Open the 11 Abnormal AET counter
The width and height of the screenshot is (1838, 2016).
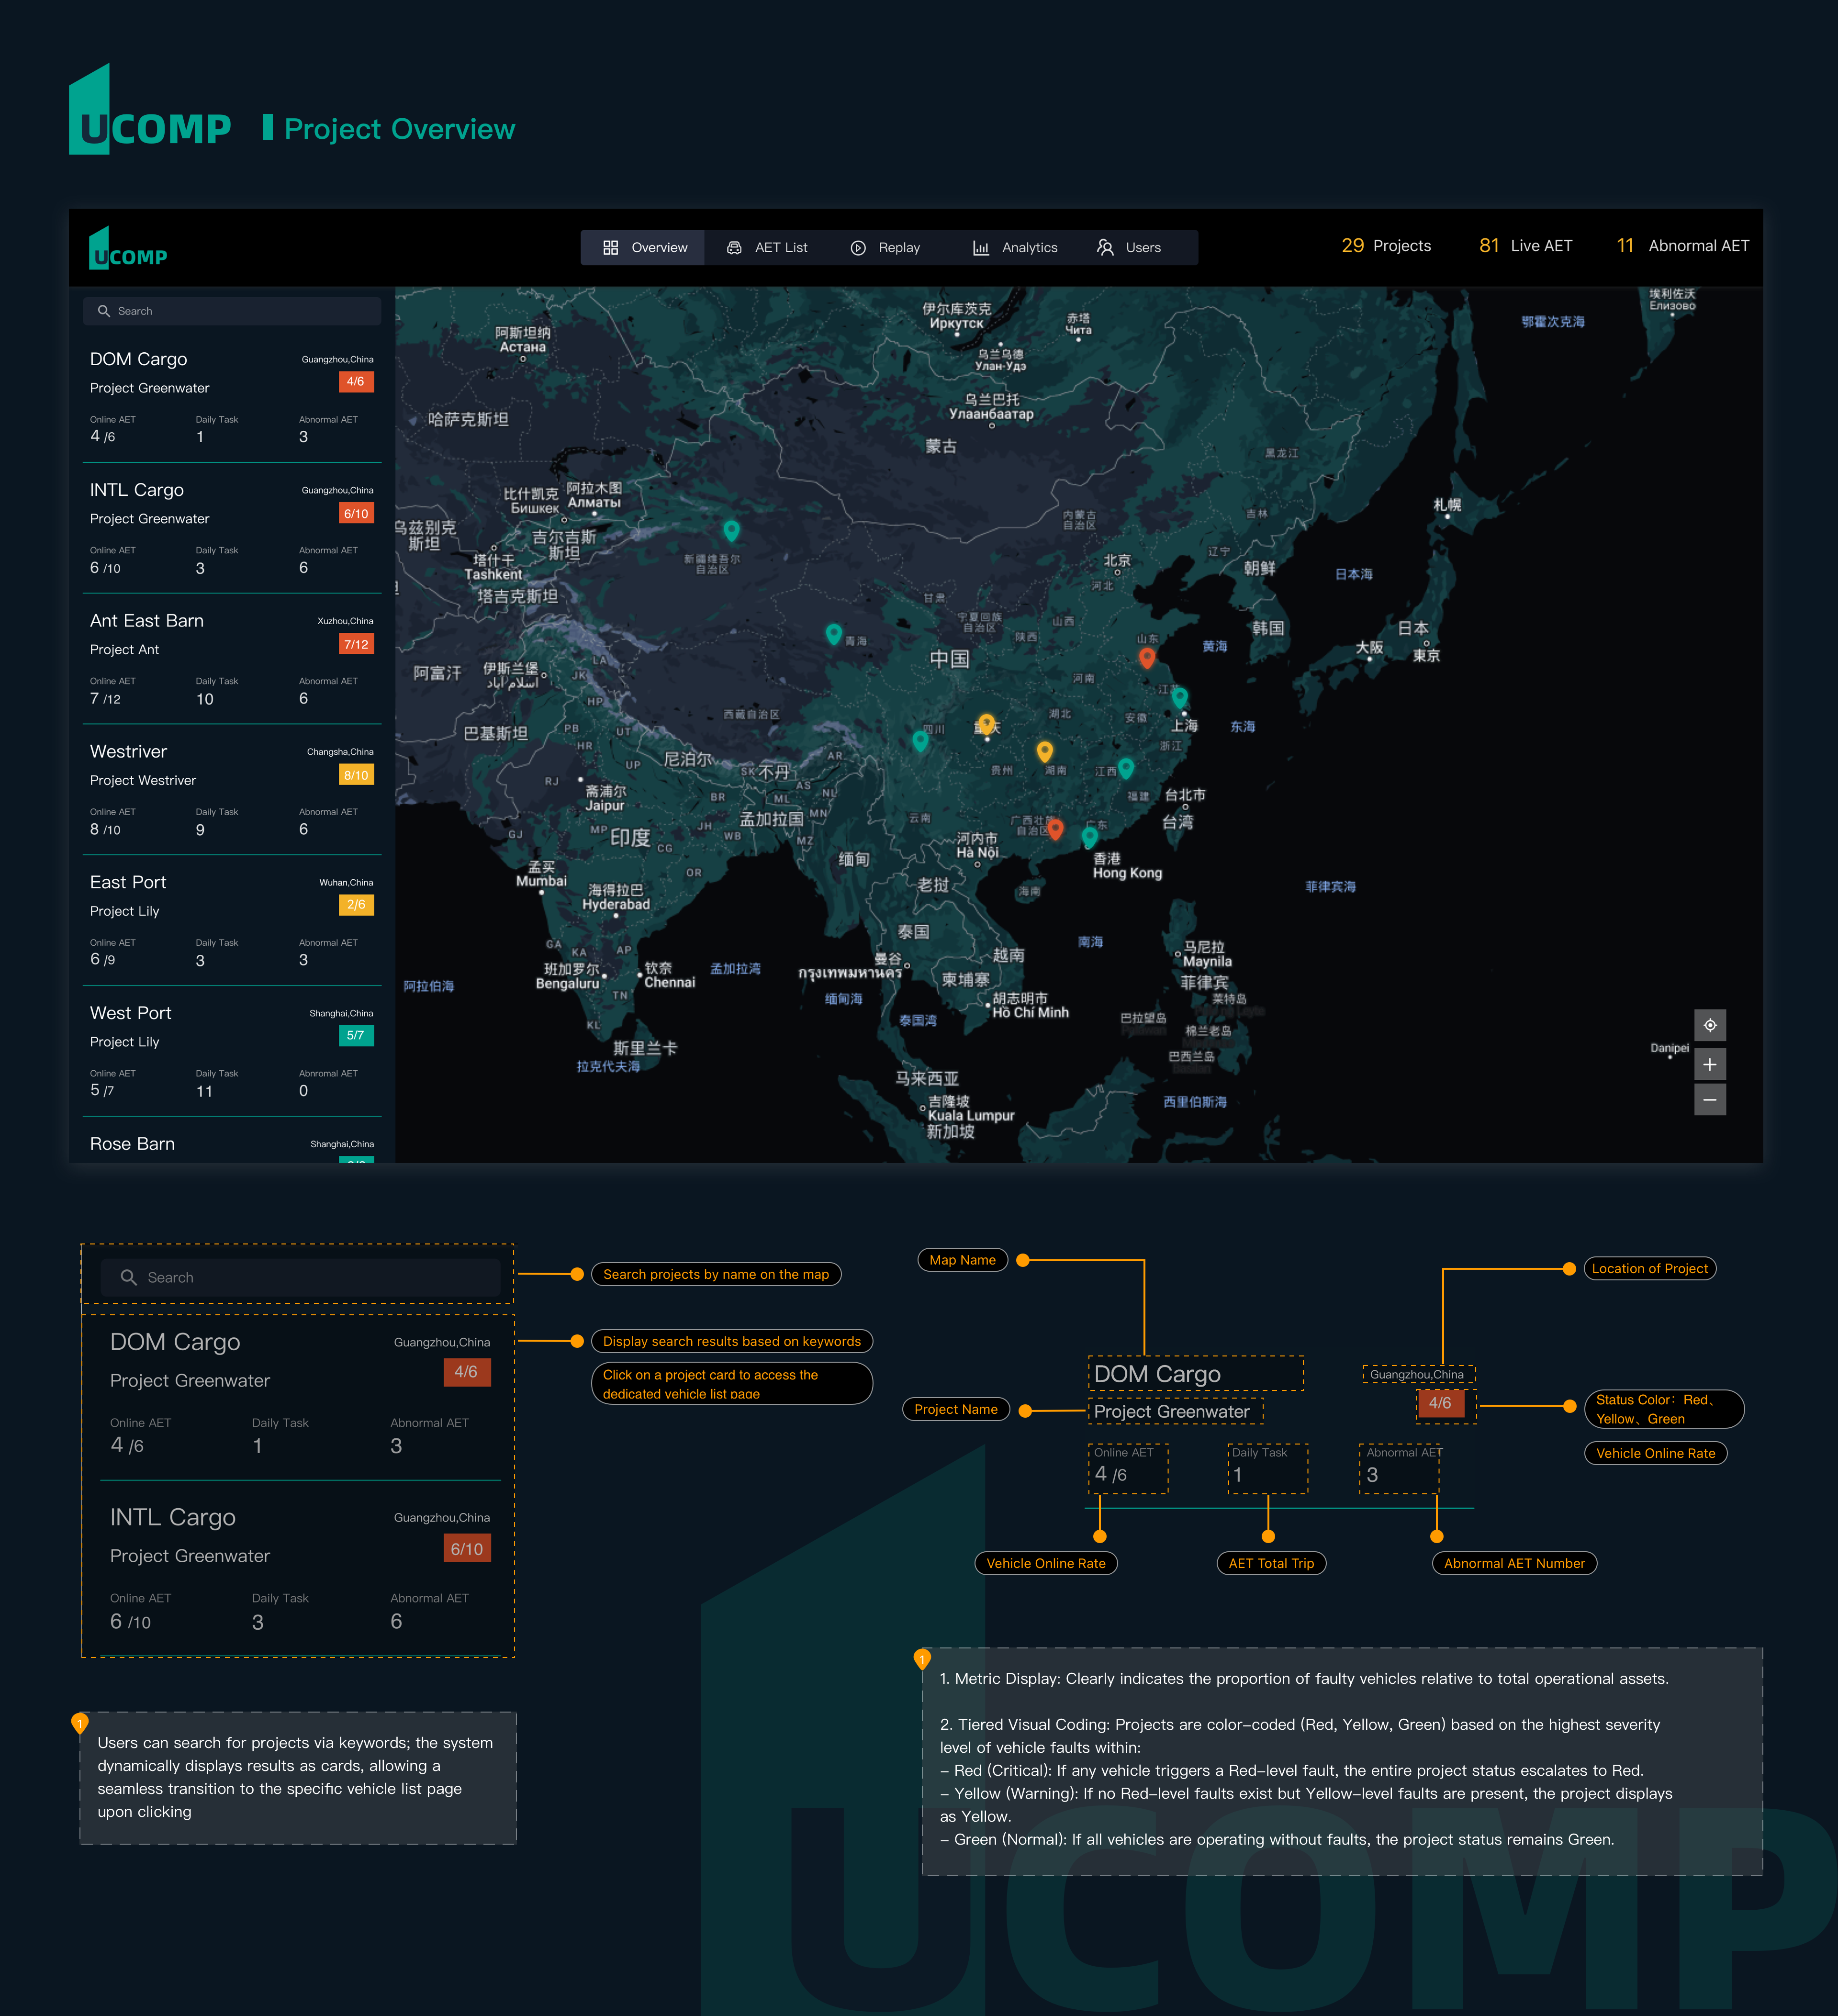click(x=1683, y=246)
